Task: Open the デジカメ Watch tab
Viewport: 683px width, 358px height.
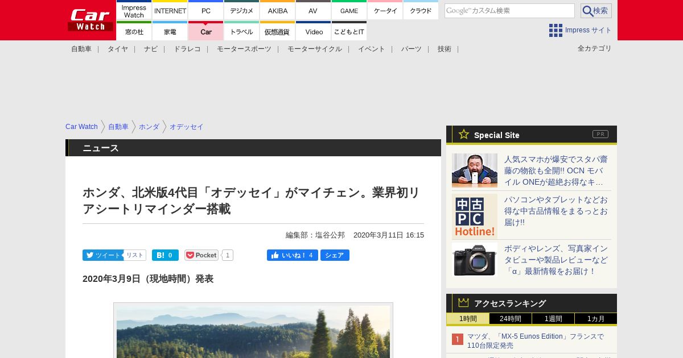Action: [241, 10]
